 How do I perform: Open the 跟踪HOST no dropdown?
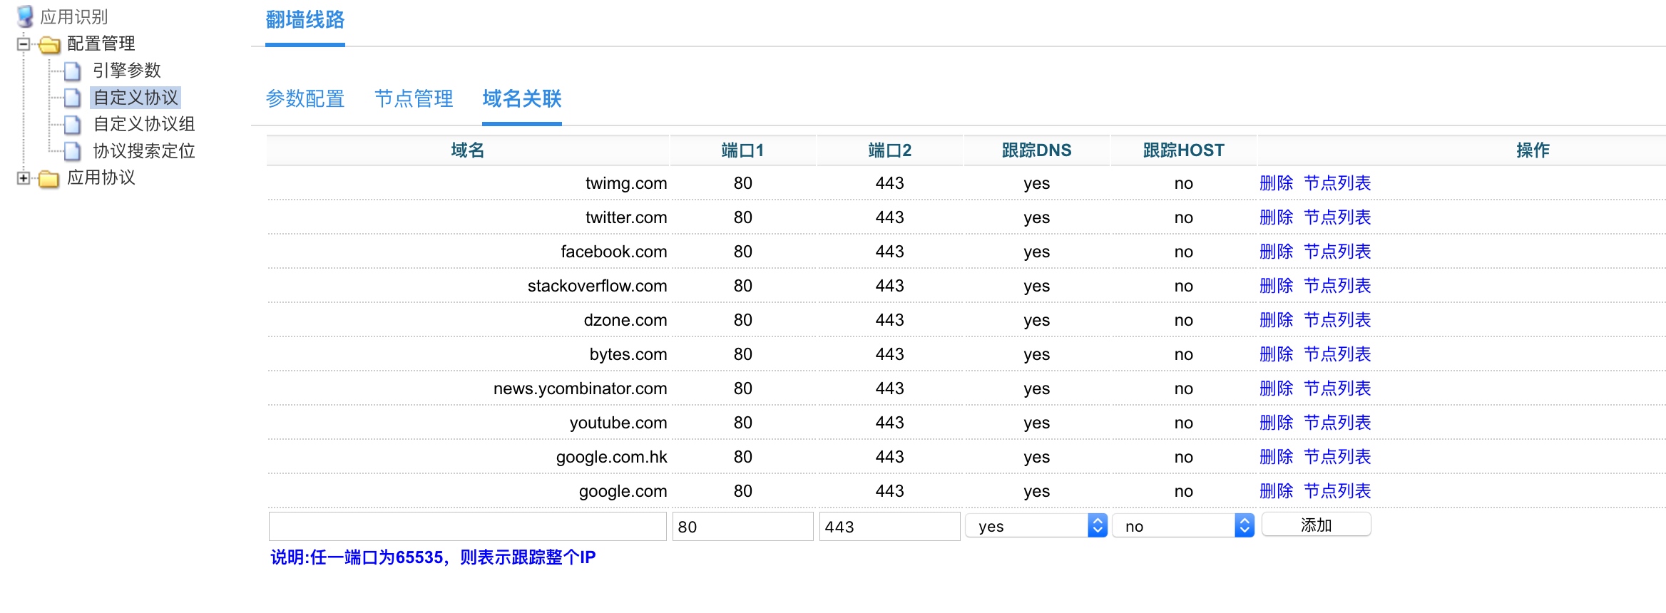point(1183,526)
